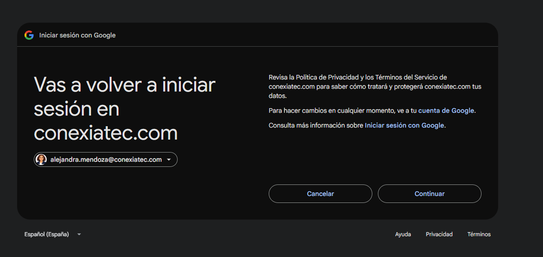543x257 pixels.
Task: Open the Ayuda footer link
Action: tap(403, 234)
